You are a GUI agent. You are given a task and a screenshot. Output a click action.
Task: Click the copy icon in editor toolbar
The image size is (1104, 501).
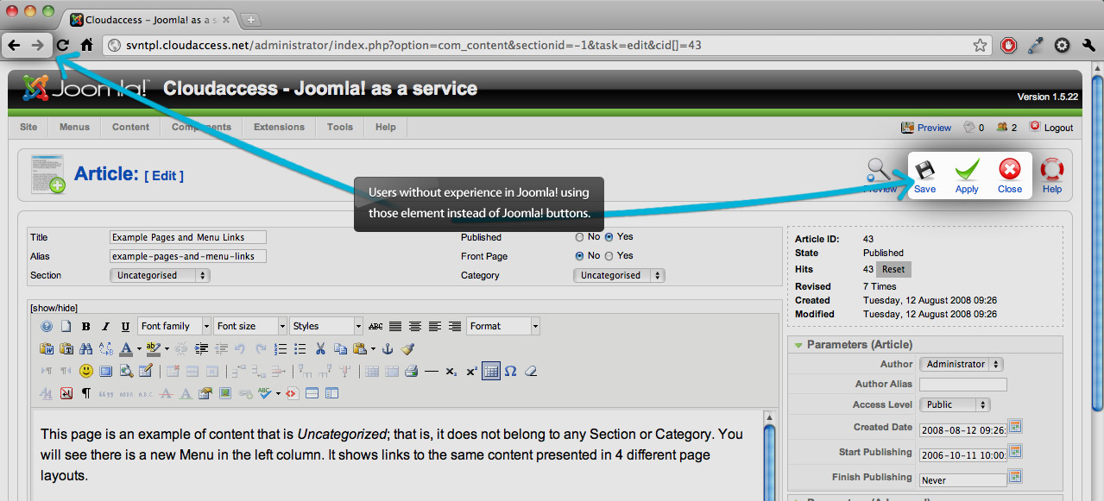pyautogui.click(x=340, y=349)
